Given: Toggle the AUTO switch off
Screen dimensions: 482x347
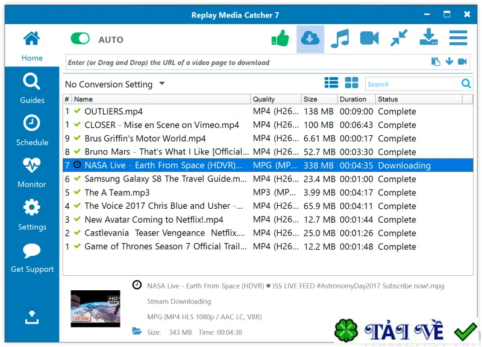Looking at the screenshot, I should coord(80,39).
